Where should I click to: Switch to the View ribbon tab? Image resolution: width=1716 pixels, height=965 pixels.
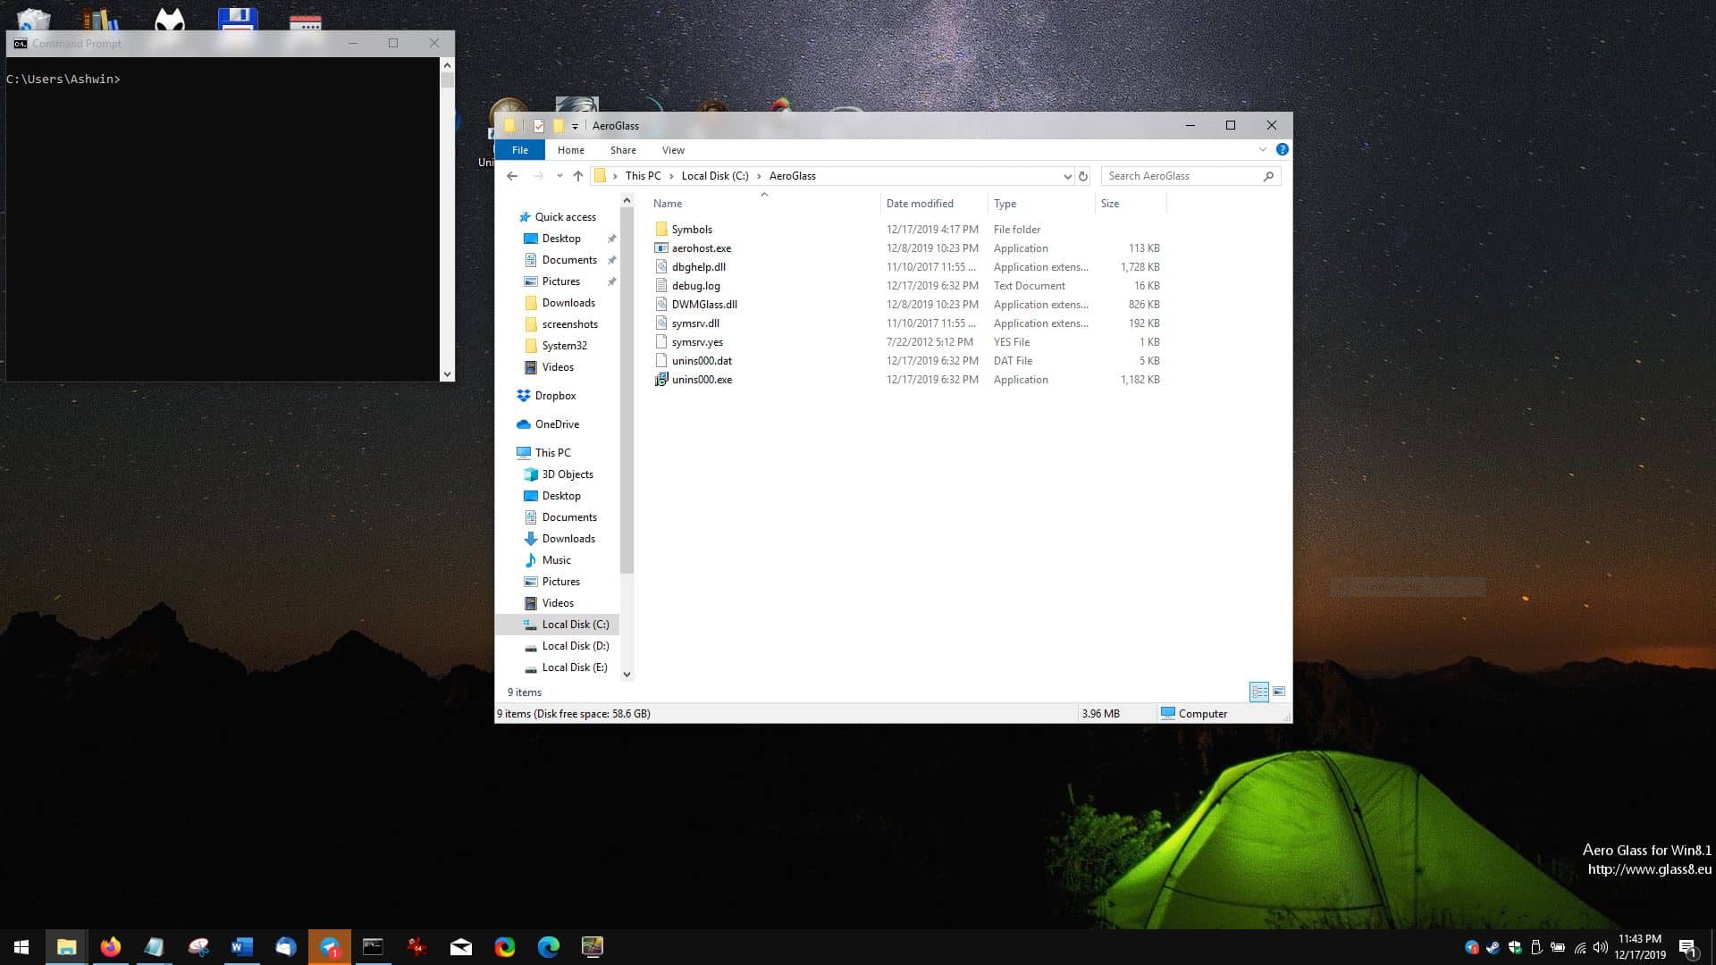coord(673,149)
